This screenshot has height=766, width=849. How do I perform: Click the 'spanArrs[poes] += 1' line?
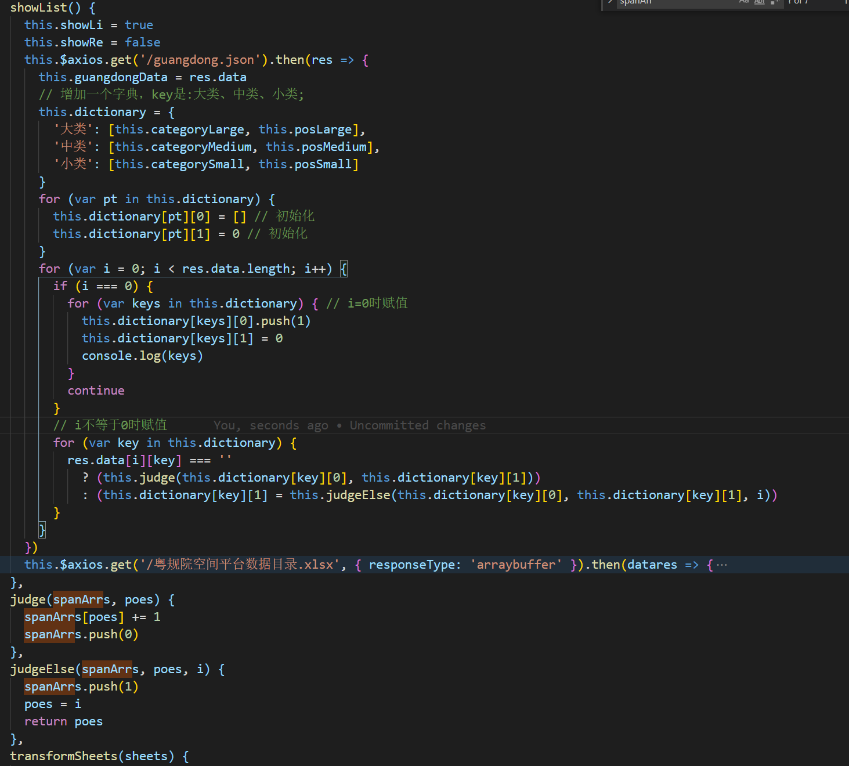click(92, 617)
